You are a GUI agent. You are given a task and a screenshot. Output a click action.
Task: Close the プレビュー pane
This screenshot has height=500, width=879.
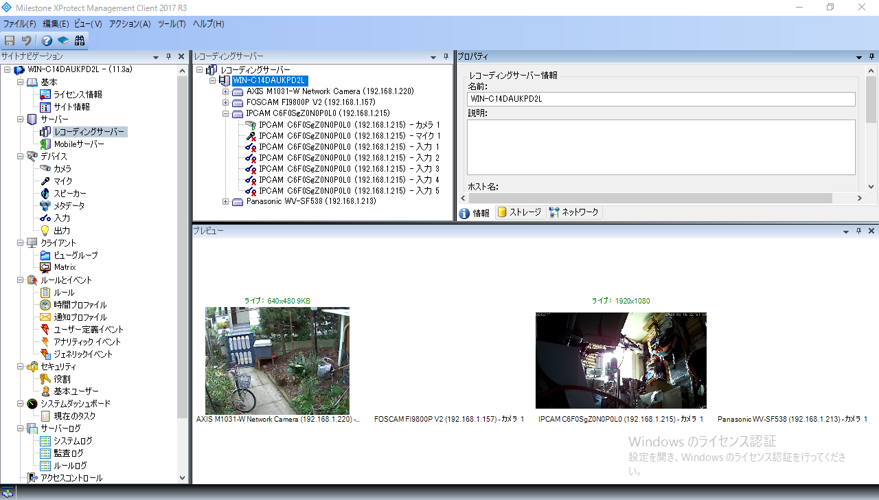pyautogui.click(x=872, y=231)
